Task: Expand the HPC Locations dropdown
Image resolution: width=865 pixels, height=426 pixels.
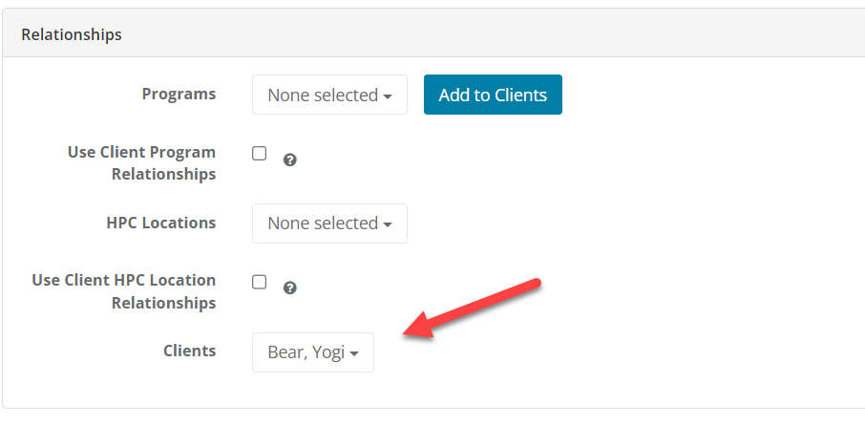Action: pyautogui.click(x=329, y=223)
